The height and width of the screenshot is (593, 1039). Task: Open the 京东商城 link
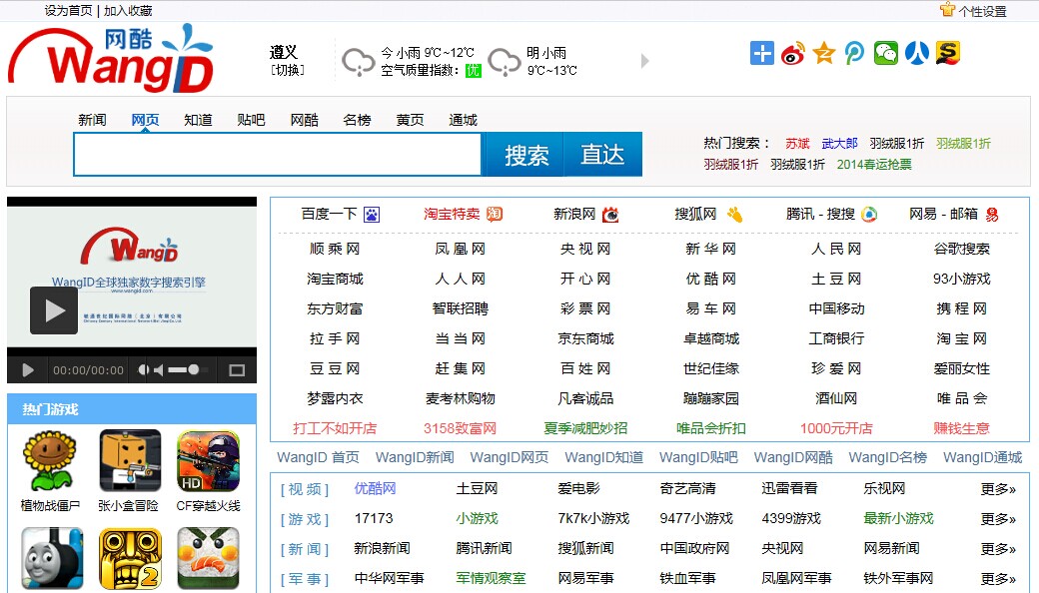(585, 338)
